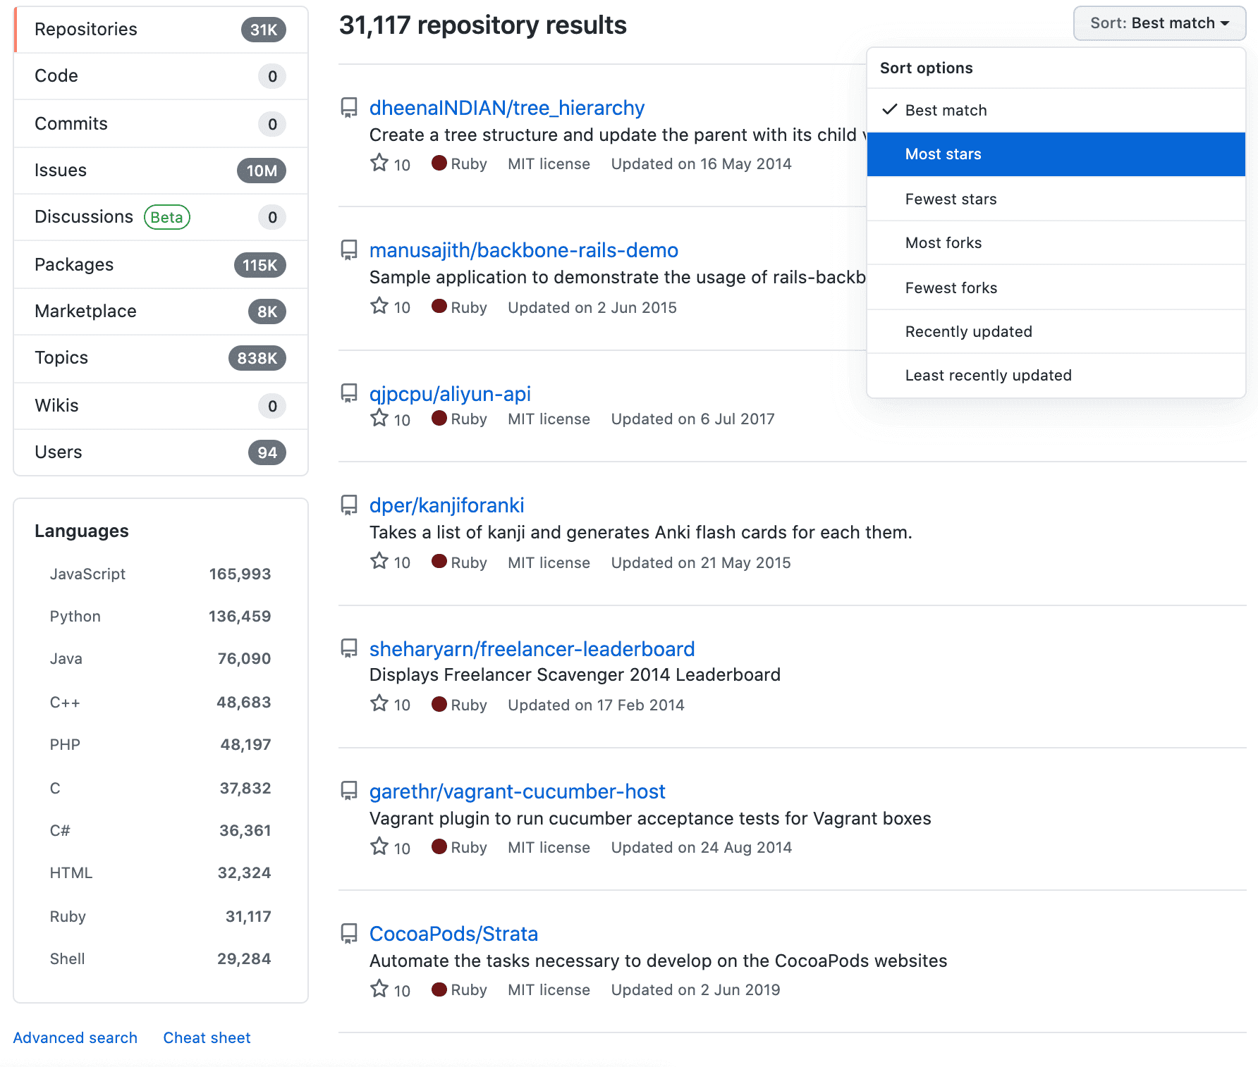
Task: Open repository dper/kanjiforanki
Action: (446, 505)
